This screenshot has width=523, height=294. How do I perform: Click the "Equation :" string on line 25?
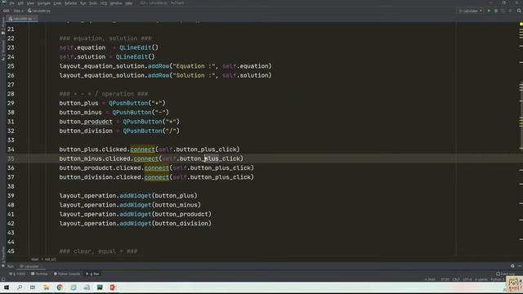click(194, 66)
